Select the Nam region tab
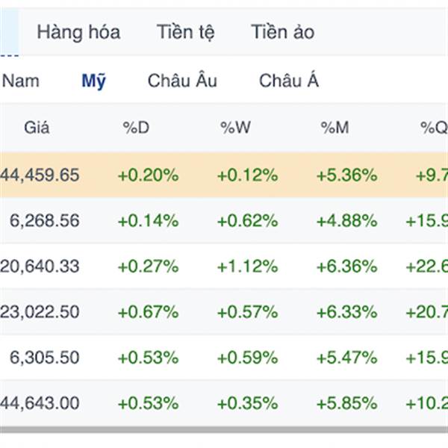448x448 pixels. point(20,81)
